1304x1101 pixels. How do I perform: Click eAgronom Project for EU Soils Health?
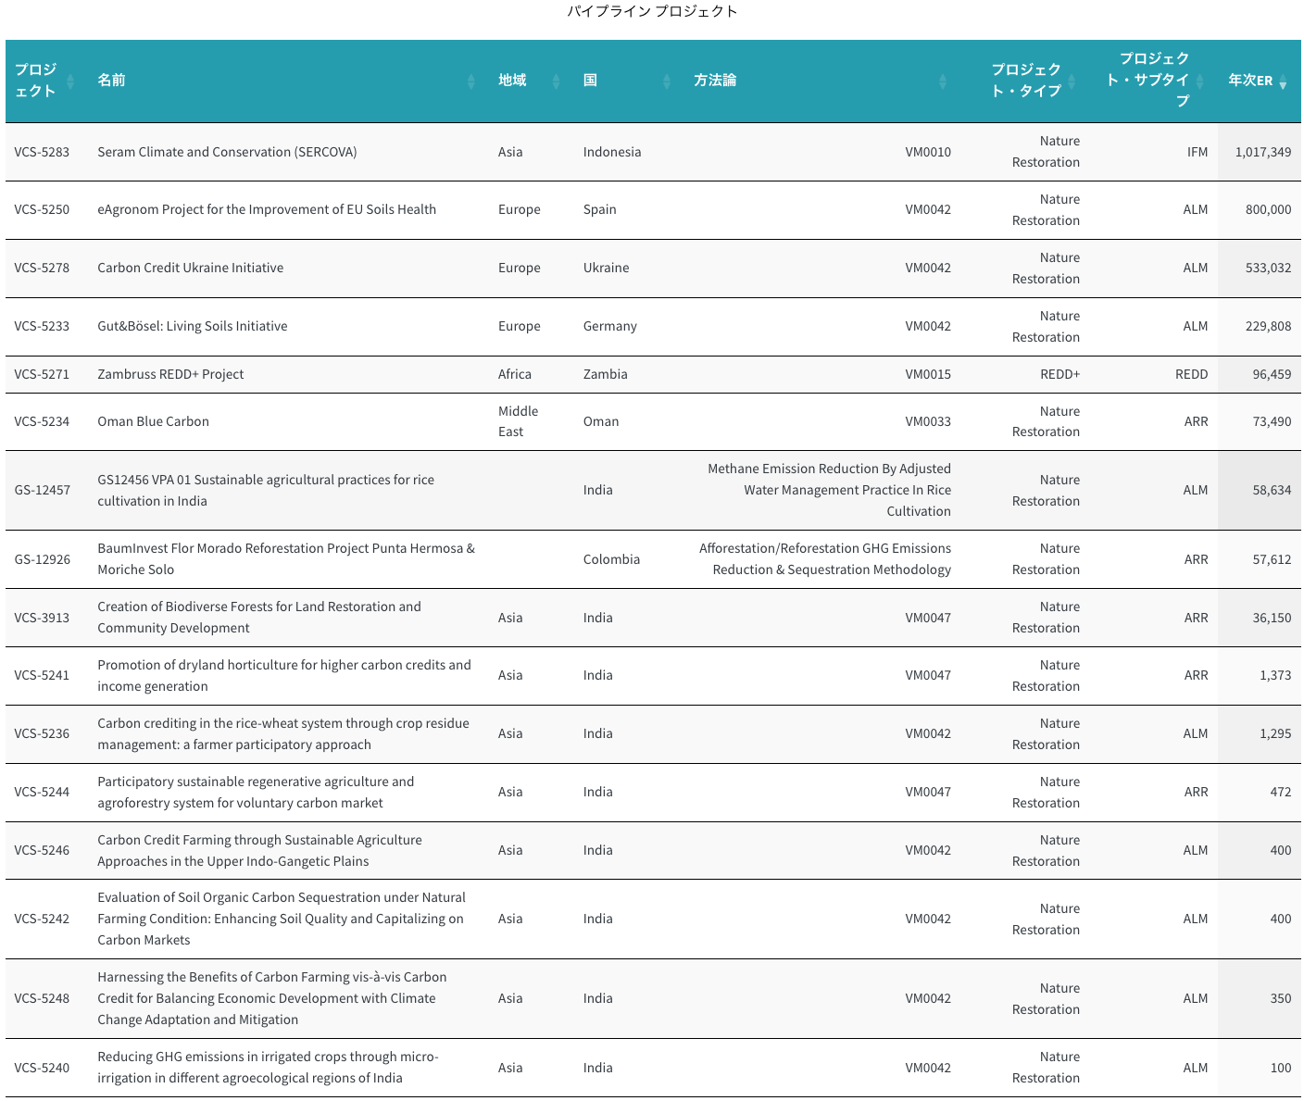[x=267, y=209]
